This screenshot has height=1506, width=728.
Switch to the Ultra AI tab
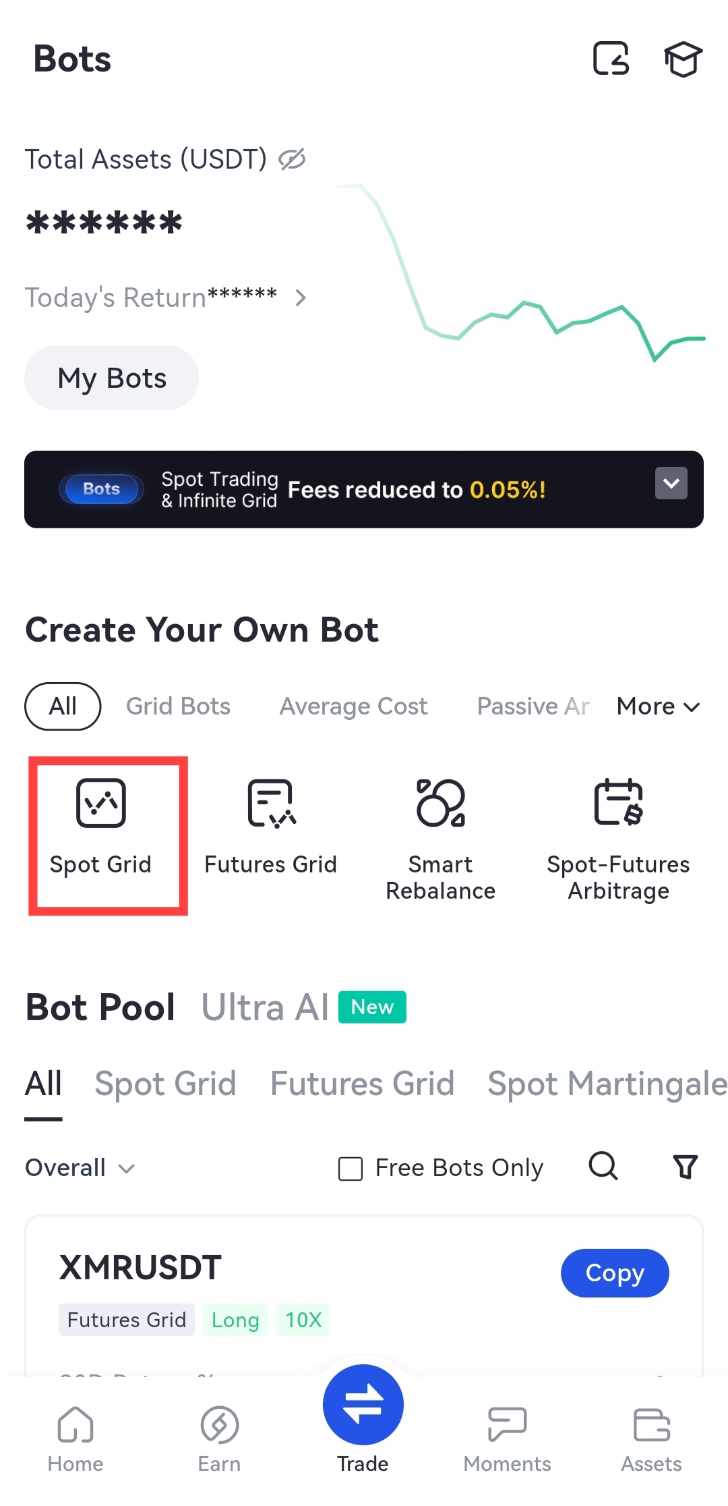(265, 1007)
